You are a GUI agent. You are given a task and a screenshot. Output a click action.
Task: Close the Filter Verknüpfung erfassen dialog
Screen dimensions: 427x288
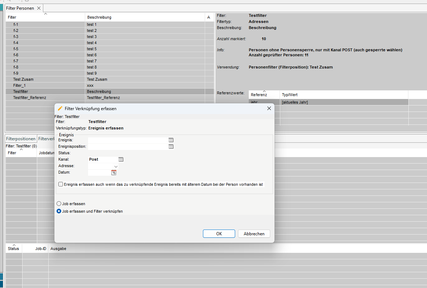pyautogui.click(x=269, y=108)
